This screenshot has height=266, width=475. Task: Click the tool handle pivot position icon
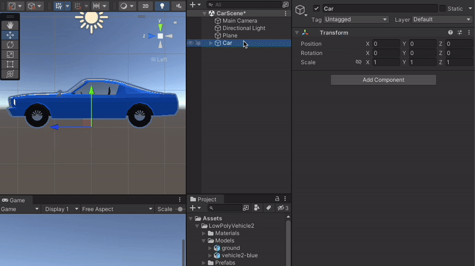pos(12,6)
